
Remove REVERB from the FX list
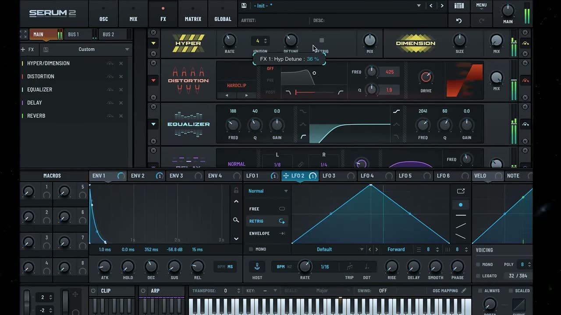(x=121, y=116)
